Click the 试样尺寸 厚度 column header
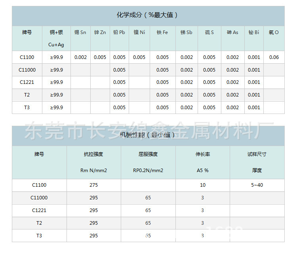The image size is (297, 254). click(257, 162)
